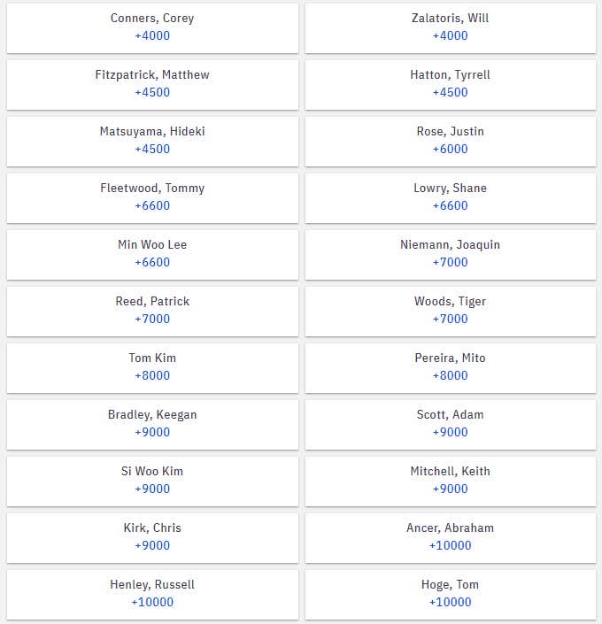The image size is (602, 624).
Task: Choose Reed, Patrick +7000 bet
Action: 152,312
